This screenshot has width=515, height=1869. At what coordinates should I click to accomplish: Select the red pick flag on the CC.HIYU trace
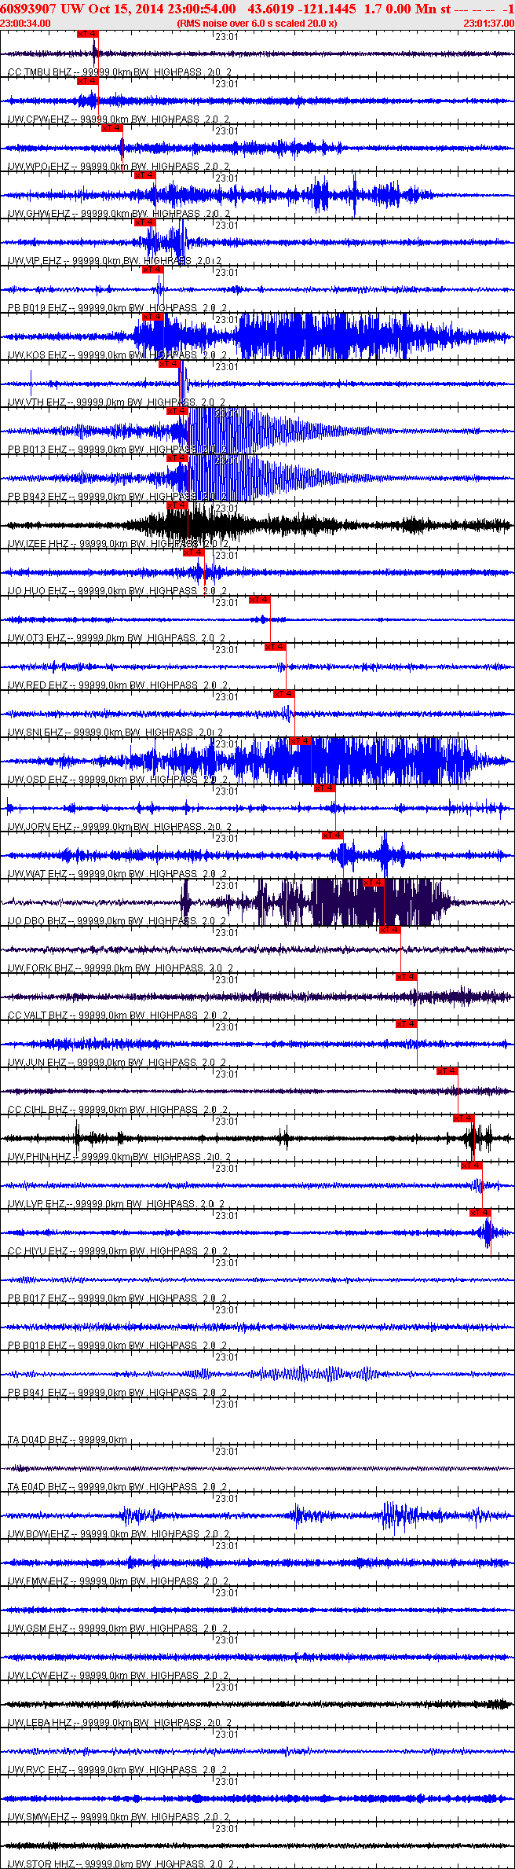[x=480, y=1213]
